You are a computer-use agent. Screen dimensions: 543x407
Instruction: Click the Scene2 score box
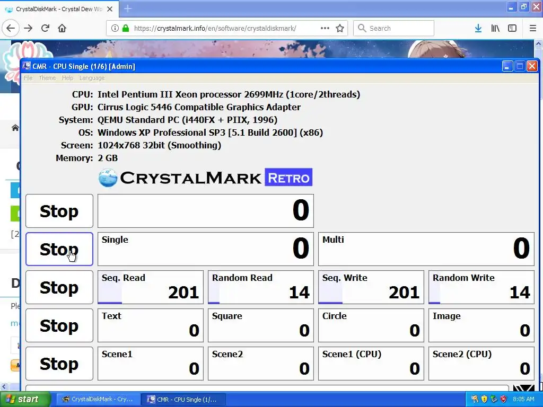tap(261, 364)
